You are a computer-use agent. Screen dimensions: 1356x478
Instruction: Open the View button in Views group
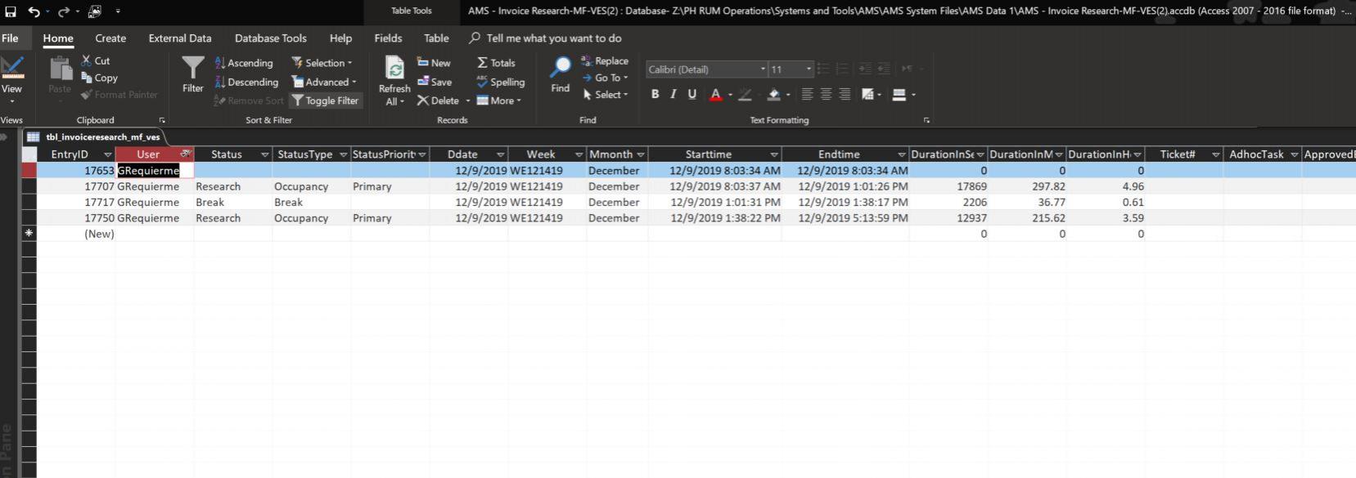[12, 80]
